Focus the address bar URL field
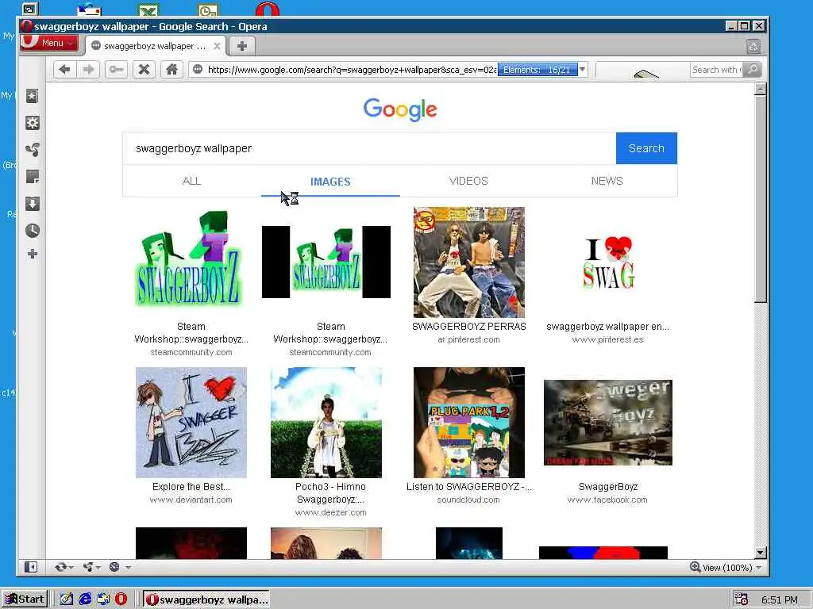813x609 pixels. [x=352, y=70]
